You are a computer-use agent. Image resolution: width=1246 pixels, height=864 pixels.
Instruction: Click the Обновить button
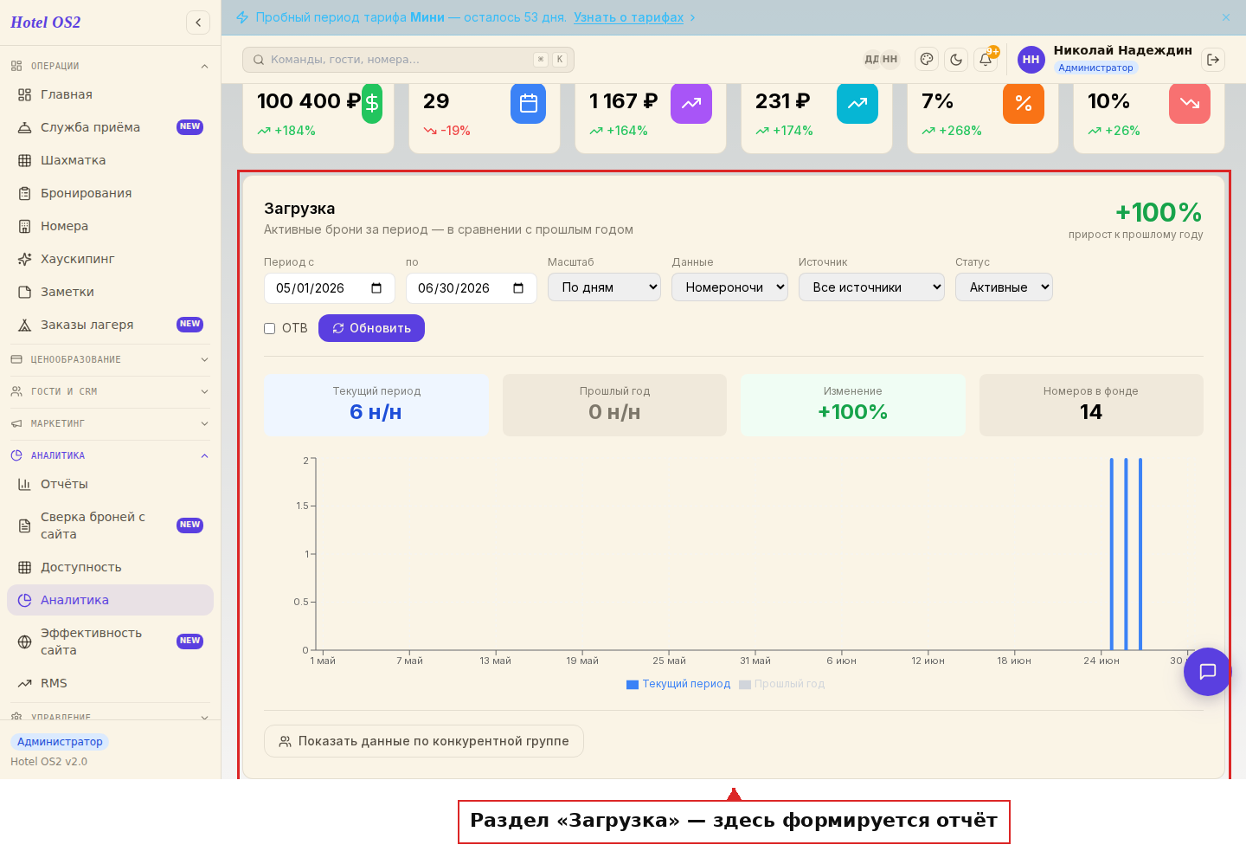371,328
